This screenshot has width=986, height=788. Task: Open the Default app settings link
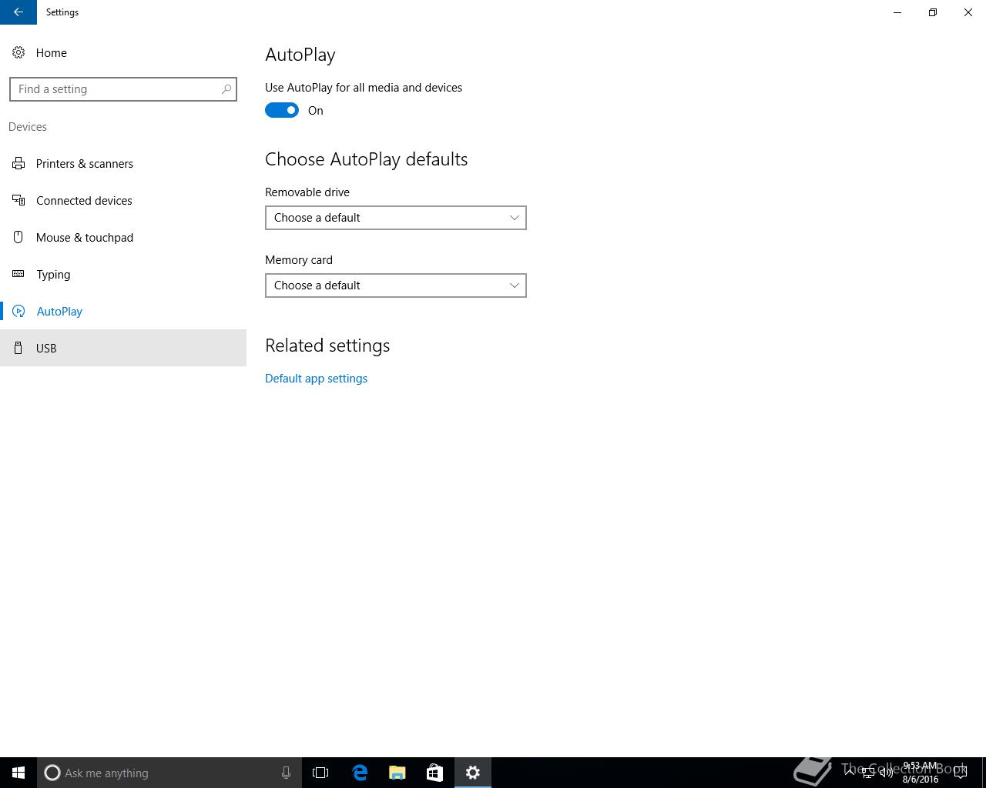(316, 378)
